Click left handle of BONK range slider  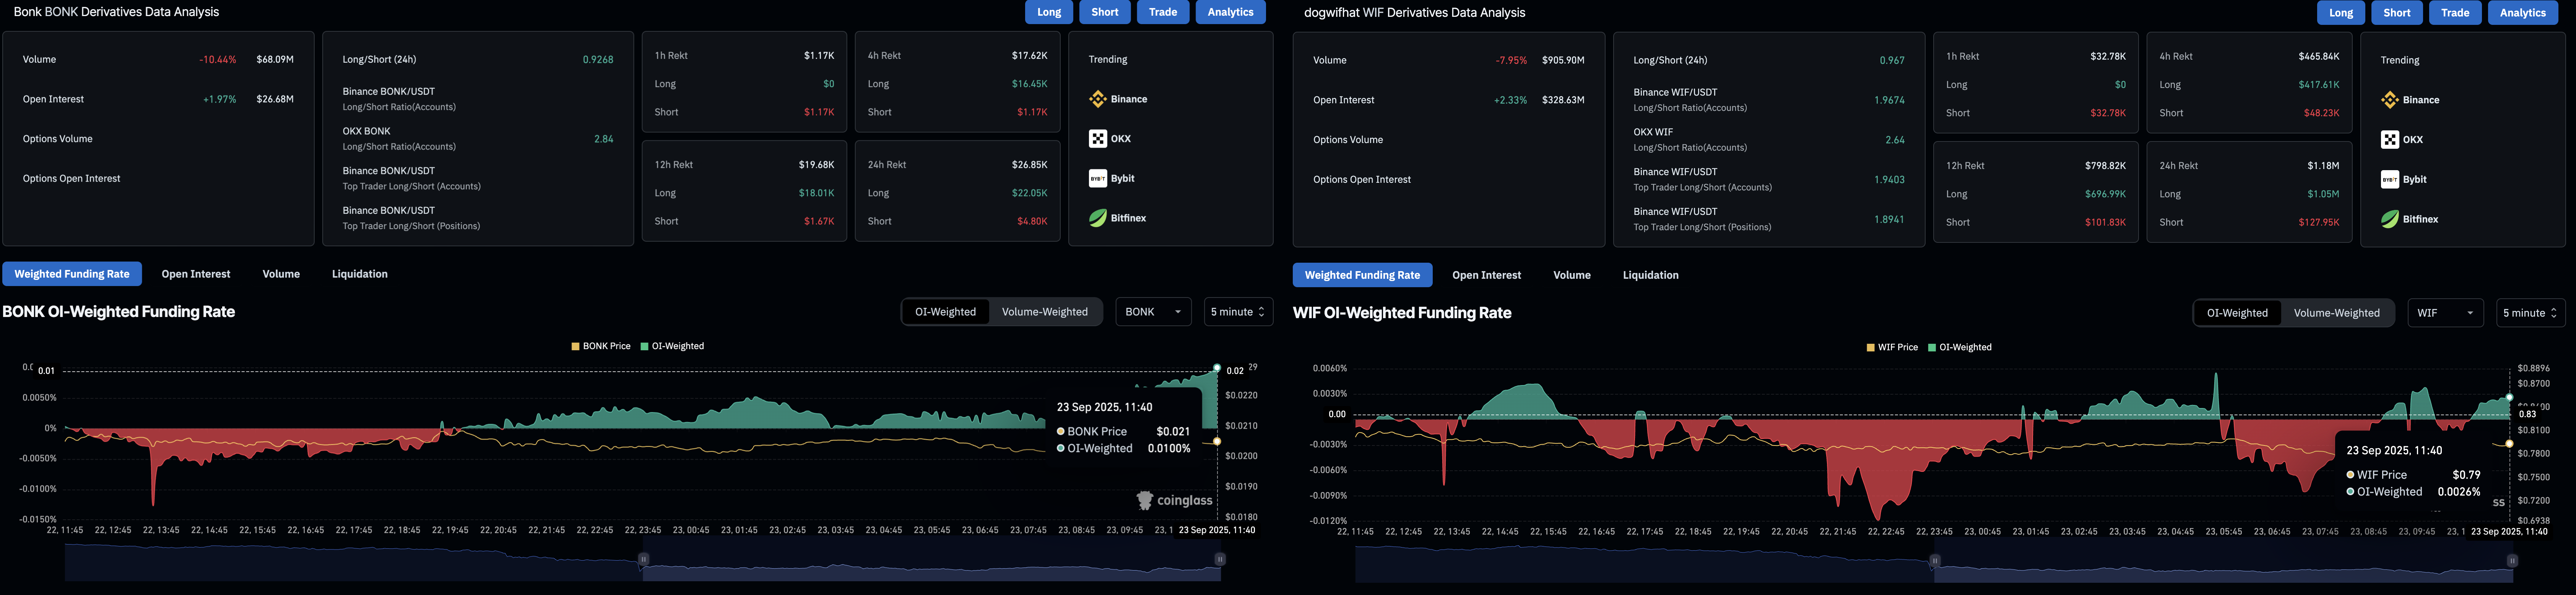tap(643, 559)
